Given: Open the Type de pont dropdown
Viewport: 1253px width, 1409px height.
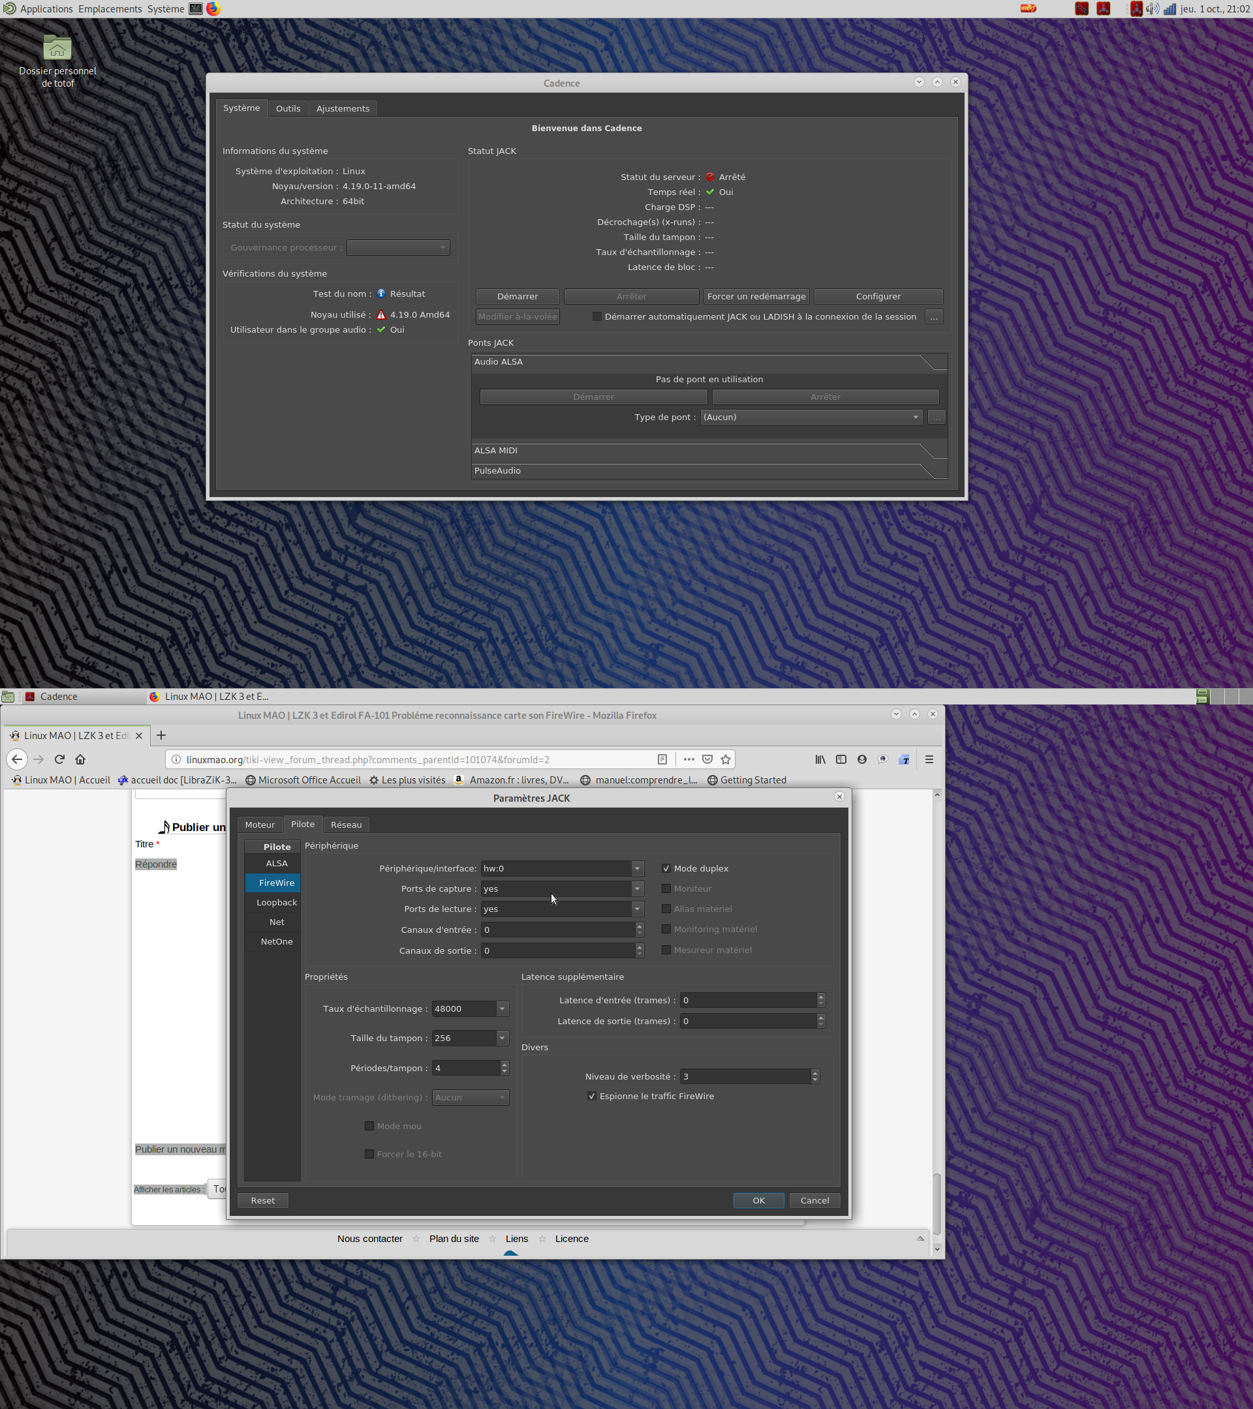Looking at the screenshot, I should [x=811, y=417].
